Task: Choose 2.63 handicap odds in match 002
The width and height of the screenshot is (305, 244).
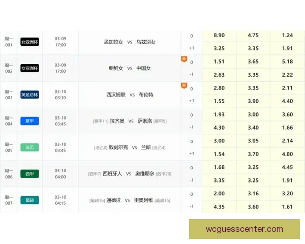Action: (219, 75)
